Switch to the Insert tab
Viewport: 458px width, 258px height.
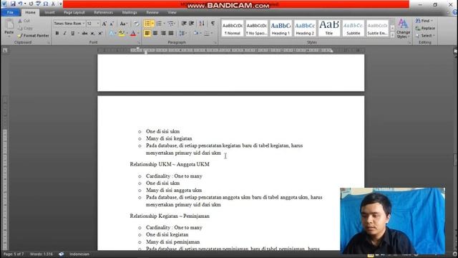[49, 12]
